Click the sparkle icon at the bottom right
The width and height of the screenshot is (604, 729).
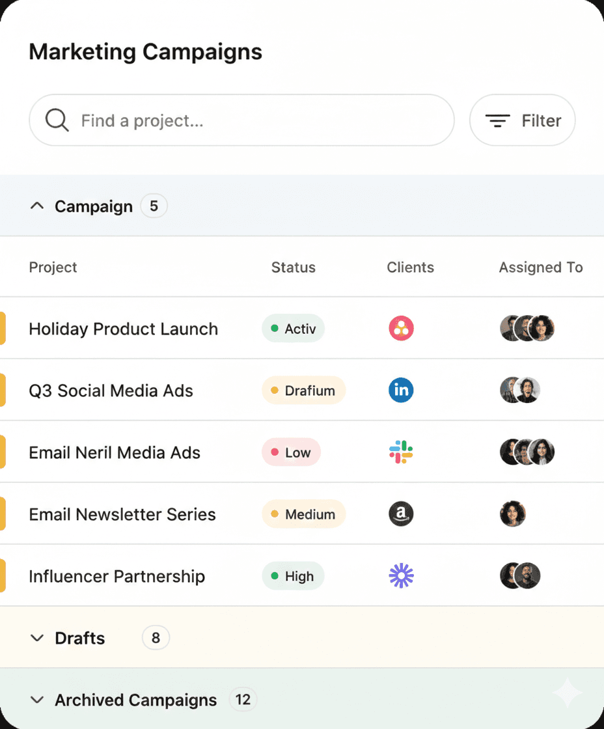pyautogui.click(x=566, y=693)
